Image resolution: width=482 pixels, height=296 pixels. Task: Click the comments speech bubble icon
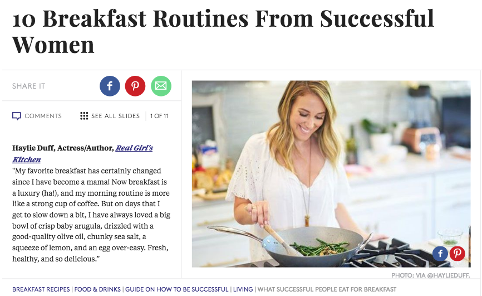point(17,116)
